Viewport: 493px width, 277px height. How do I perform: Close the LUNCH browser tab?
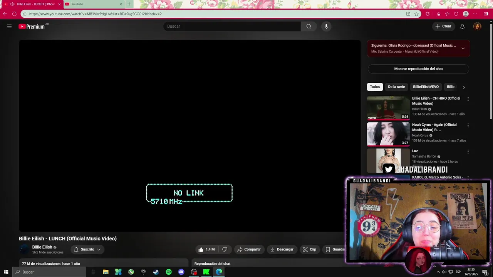59,4
